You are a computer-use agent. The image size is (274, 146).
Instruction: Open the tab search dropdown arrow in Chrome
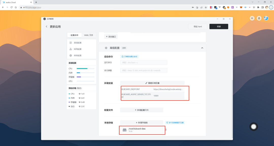pos(252,2)
